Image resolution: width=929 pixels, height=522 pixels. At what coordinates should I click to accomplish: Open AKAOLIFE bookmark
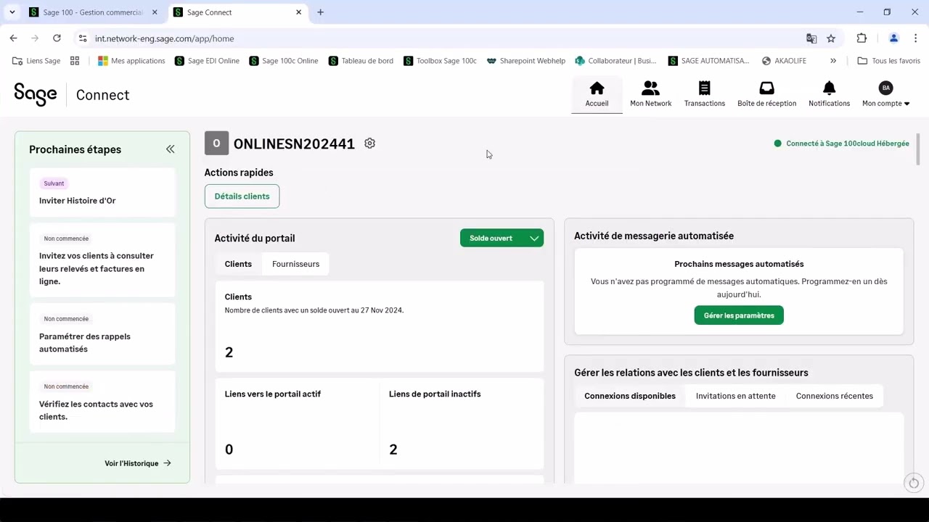click(784, 61)
